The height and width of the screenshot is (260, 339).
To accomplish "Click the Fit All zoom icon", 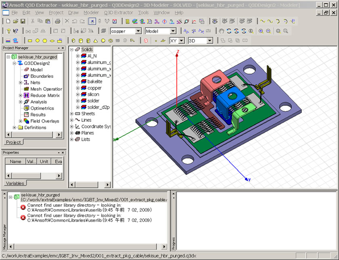I will (278, 31).
